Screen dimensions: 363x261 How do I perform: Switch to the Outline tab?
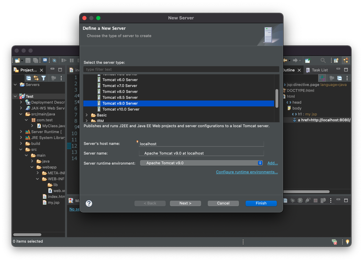click(x=288, y=70)
